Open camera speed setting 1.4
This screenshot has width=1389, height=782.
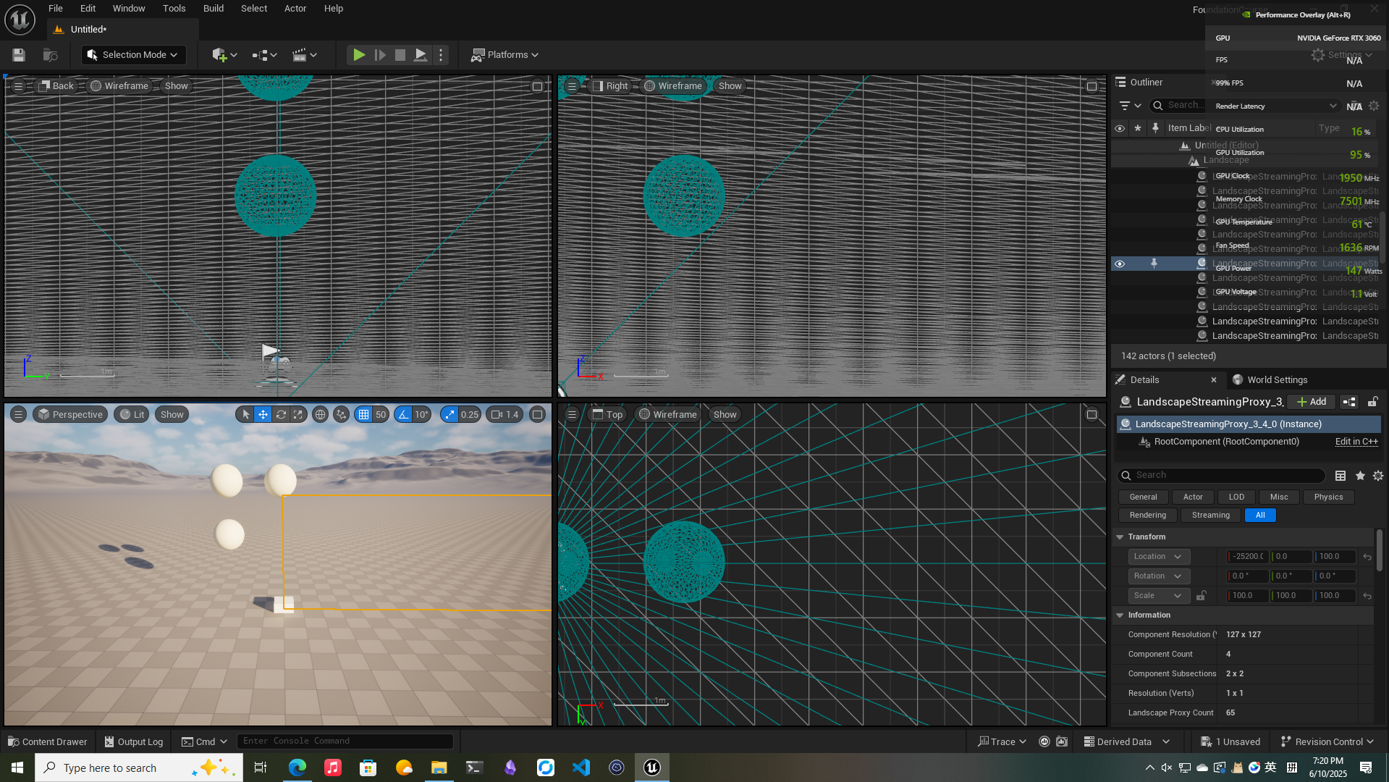pos(504,415)
